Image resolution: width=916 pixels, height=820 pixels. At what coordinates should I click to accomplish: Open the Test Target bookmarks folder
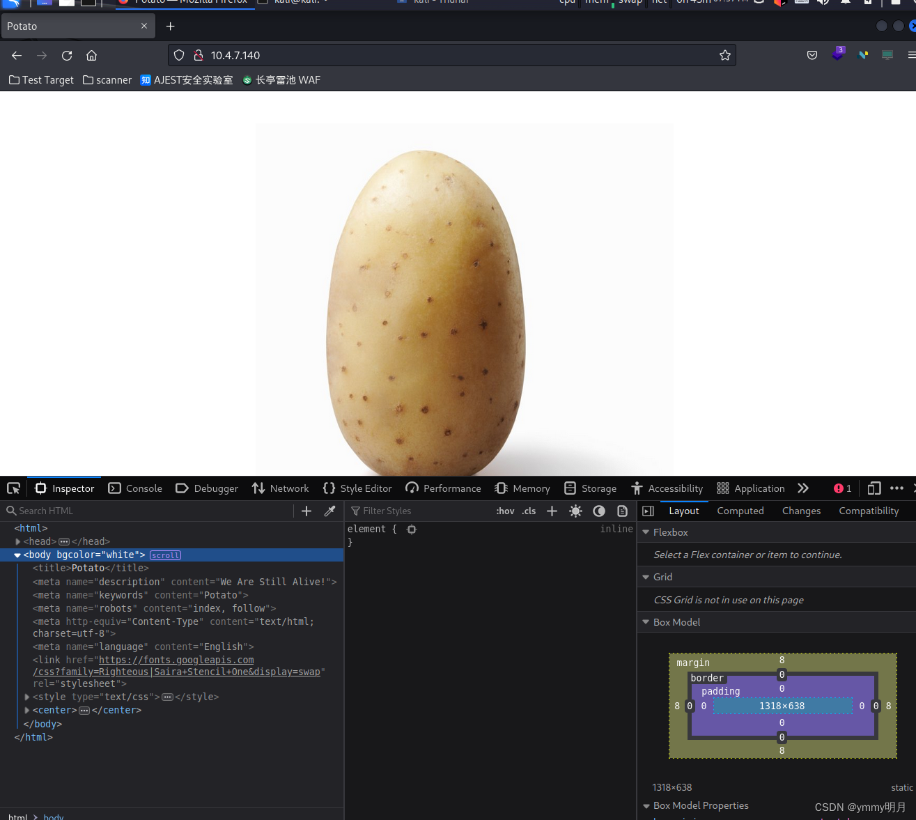40,79
